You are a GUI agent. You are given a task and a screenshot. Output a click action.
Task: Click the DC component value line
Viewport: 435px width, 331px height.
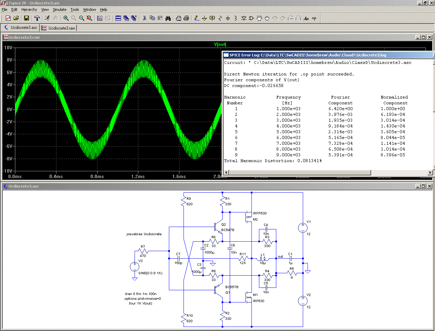254,86
